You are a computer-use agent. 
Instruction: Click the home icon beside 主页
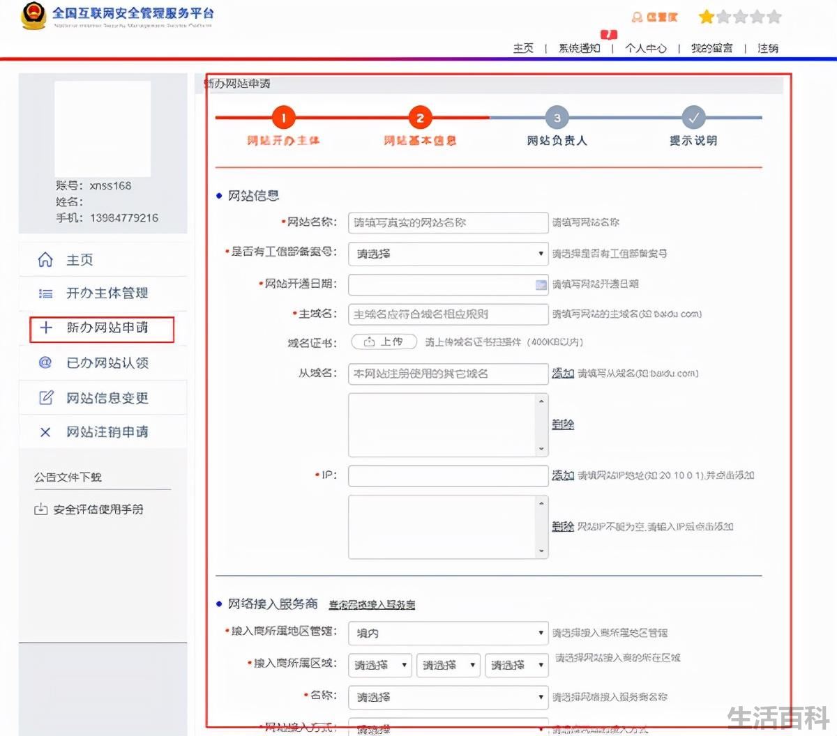tap(45, 260)
